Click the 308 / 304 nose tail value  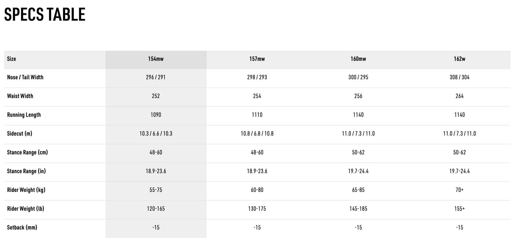click(459, 77)
